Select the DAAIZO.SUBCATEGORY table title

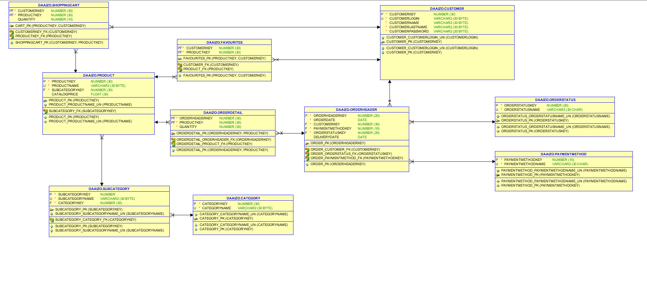point(109,189)
